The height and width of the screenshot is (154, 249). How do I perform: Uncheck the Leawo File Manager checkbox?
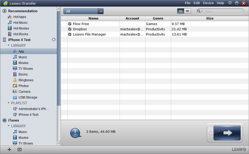click(x=70, y=34)
